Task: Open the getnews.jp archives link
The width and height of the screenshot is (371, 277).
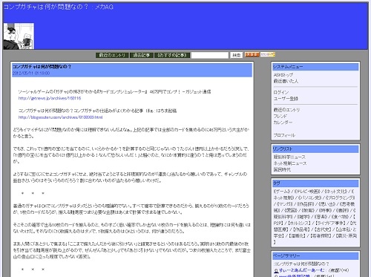Action: click(50, 98)
